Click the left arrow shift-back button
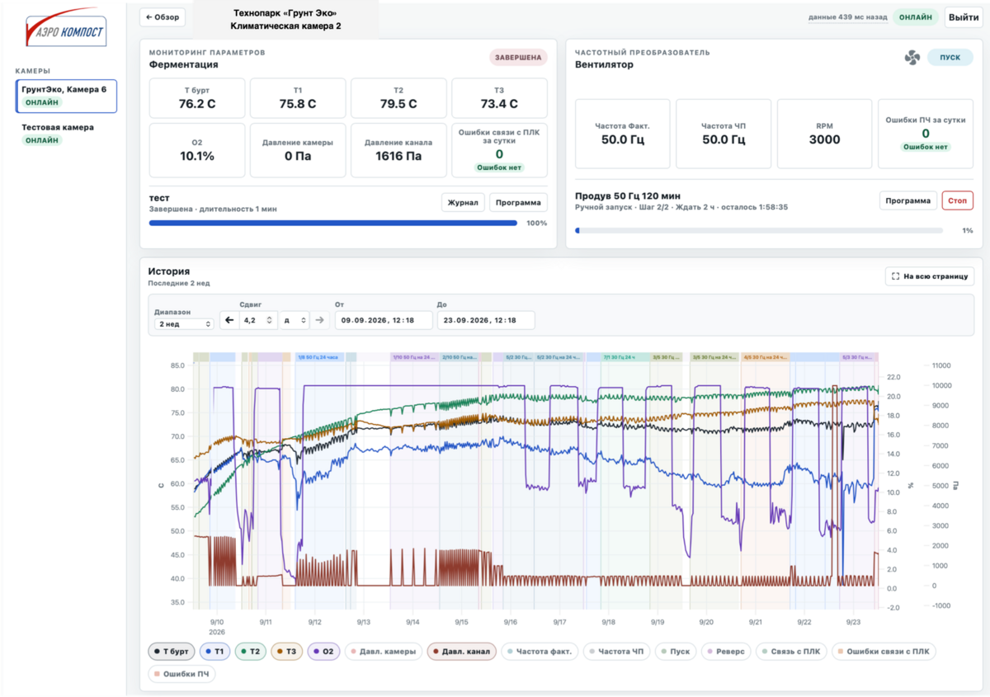This screenshot has height=697, width=990. click(x=229, y=320)
